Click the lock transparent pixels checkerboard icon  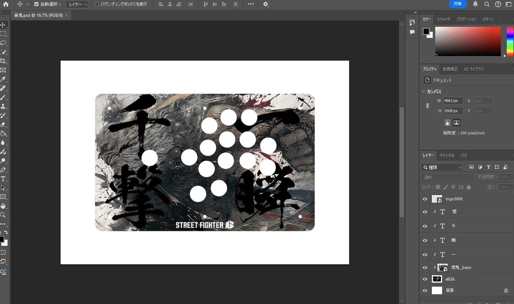click(438, 187)
